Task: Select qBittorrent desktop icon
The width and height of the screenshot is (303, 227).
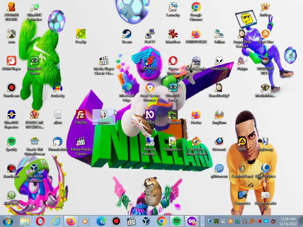Action: tap(219, 171)
